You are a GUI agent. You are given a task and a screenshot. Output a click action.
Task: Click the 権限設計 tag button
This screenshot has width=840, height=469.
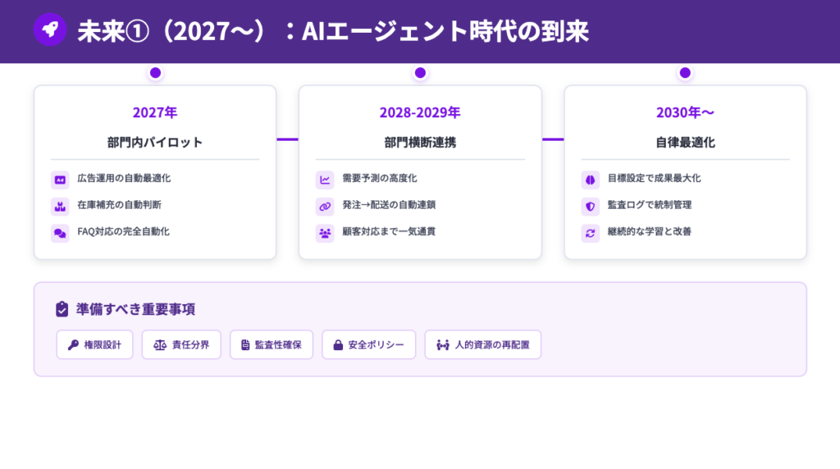click(x=94, y=344)
